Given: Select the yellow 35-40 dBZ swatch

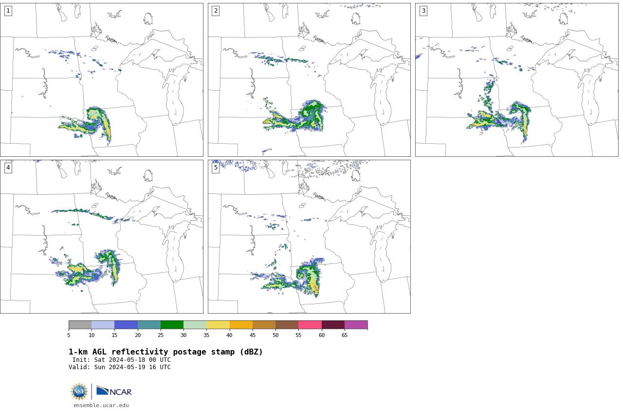Looking at the screenshot, I should tap(218, 325).
